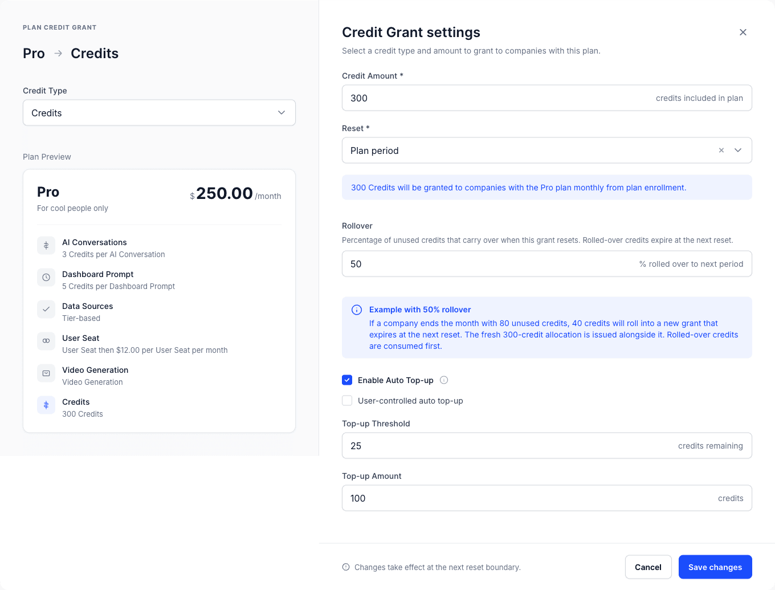Open the Credit Type dropdown
Image resolution: width=775 pixels, height=590 pixels.
click(x=159, y=113)
